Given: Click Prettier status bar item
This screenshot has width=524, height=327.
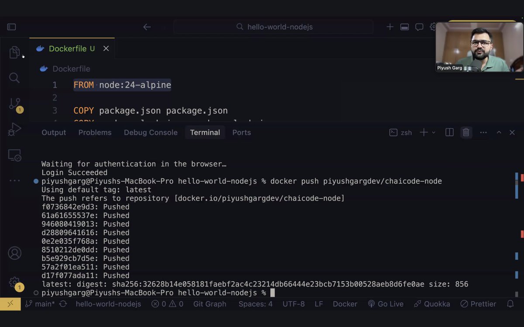Looking at the screenshot, I should pyautogui.click(x=478, y=304).
